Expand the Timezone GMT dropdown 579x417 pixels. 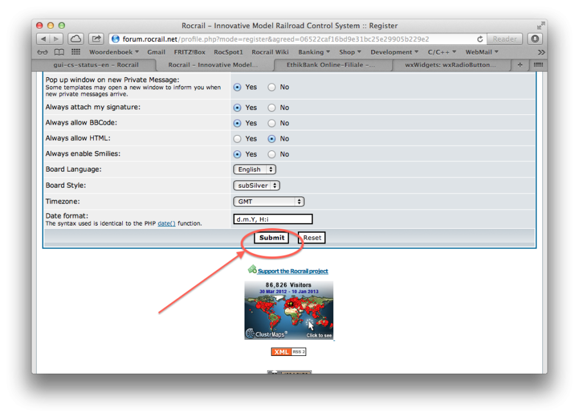[268, 202]
